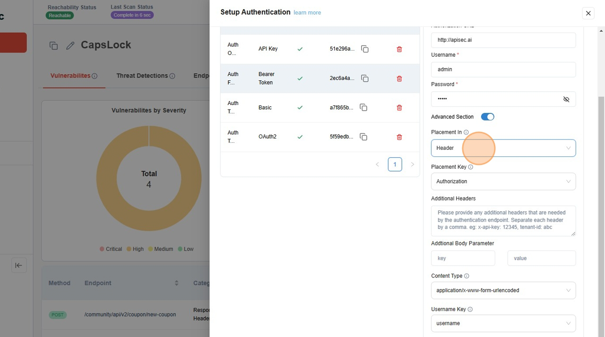Click info icon next to Placement In
This screenshot has height=337, width=605.
(466, 132)
